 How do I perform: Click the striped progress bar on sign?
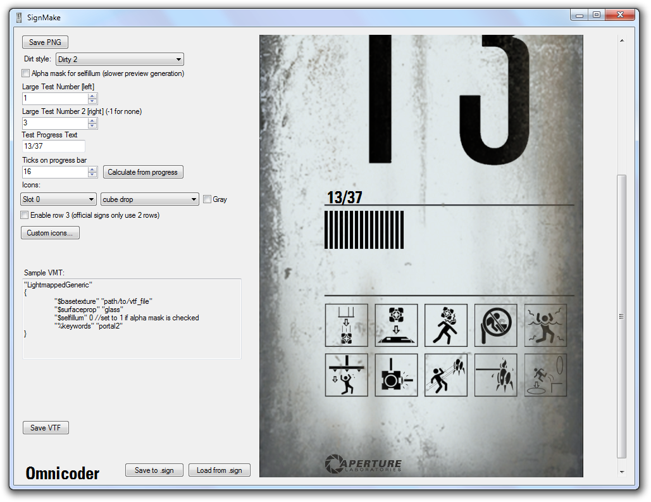pyautogui.click(x=364, y=230)
